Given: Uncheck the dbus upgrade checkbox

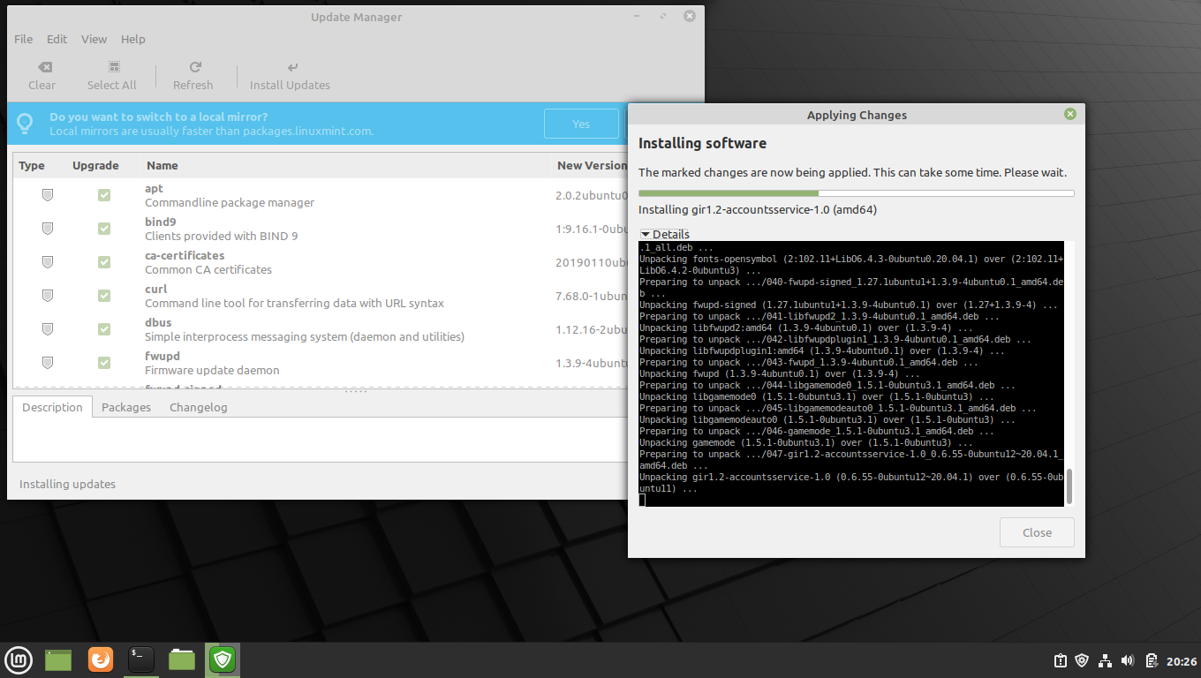Looking at the screenshot, I should pyautogui.click(x=104, y=329).
